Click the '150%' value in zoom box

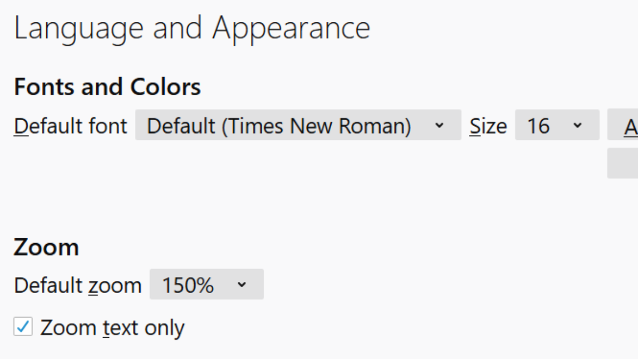coord(188,285)
